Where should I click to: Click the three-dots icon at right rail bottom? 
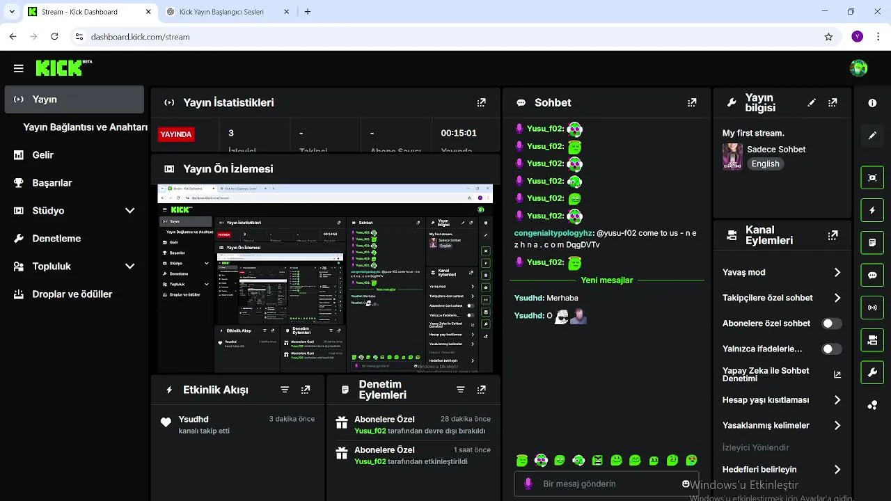[x=872, y=405]
